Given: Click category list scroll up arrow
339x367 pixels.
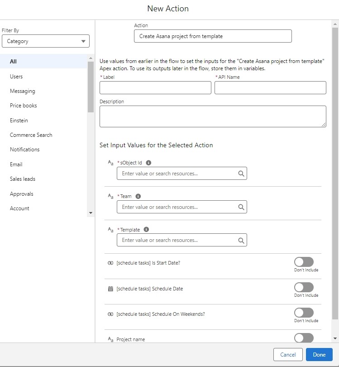Looking at the screenshot, I should pyautogui.click(x=91, y=58).
